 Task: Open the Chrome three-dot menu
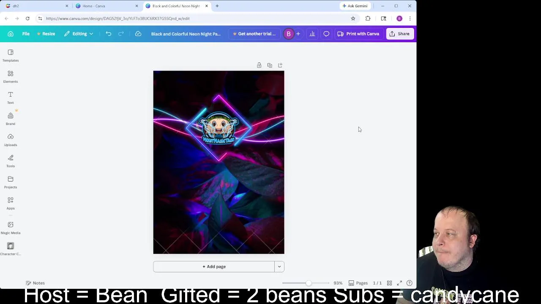click(x=410, y=19)
